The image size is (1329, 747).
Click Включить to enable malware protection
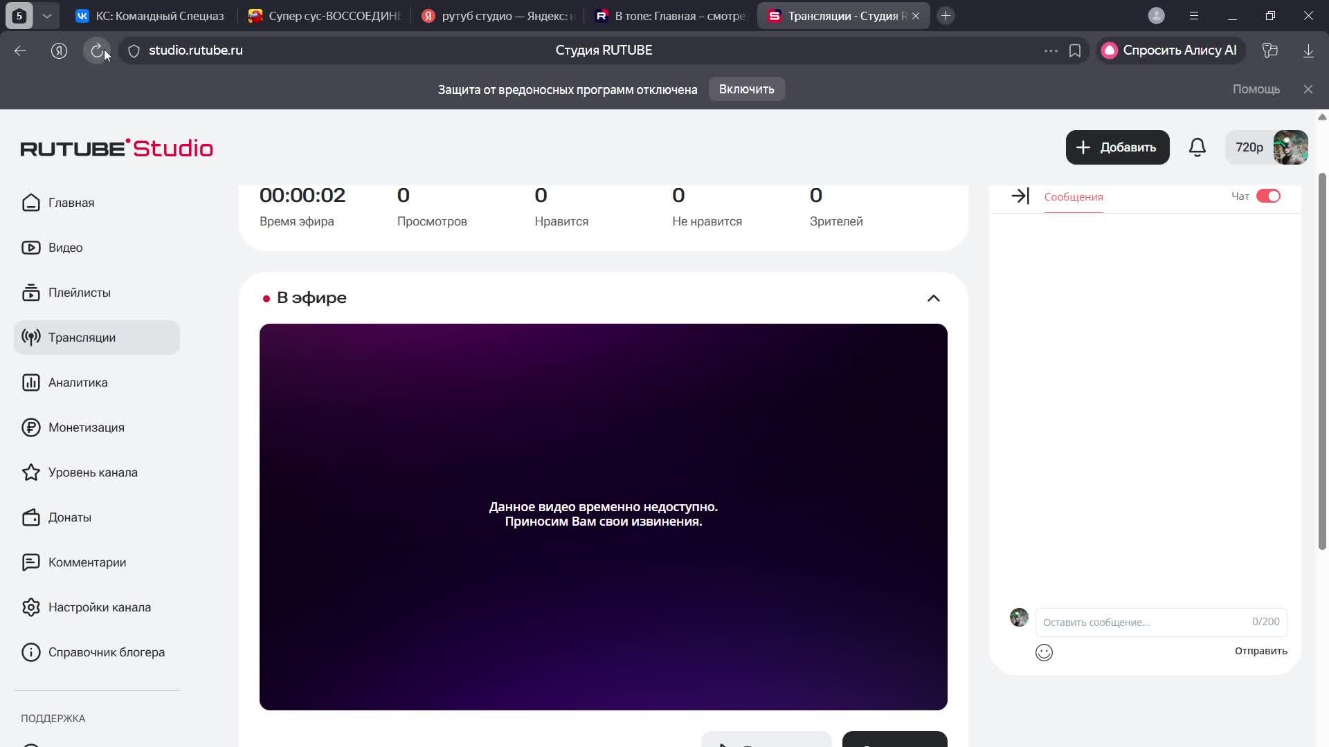pyautogui.click(x=746, y=89)
